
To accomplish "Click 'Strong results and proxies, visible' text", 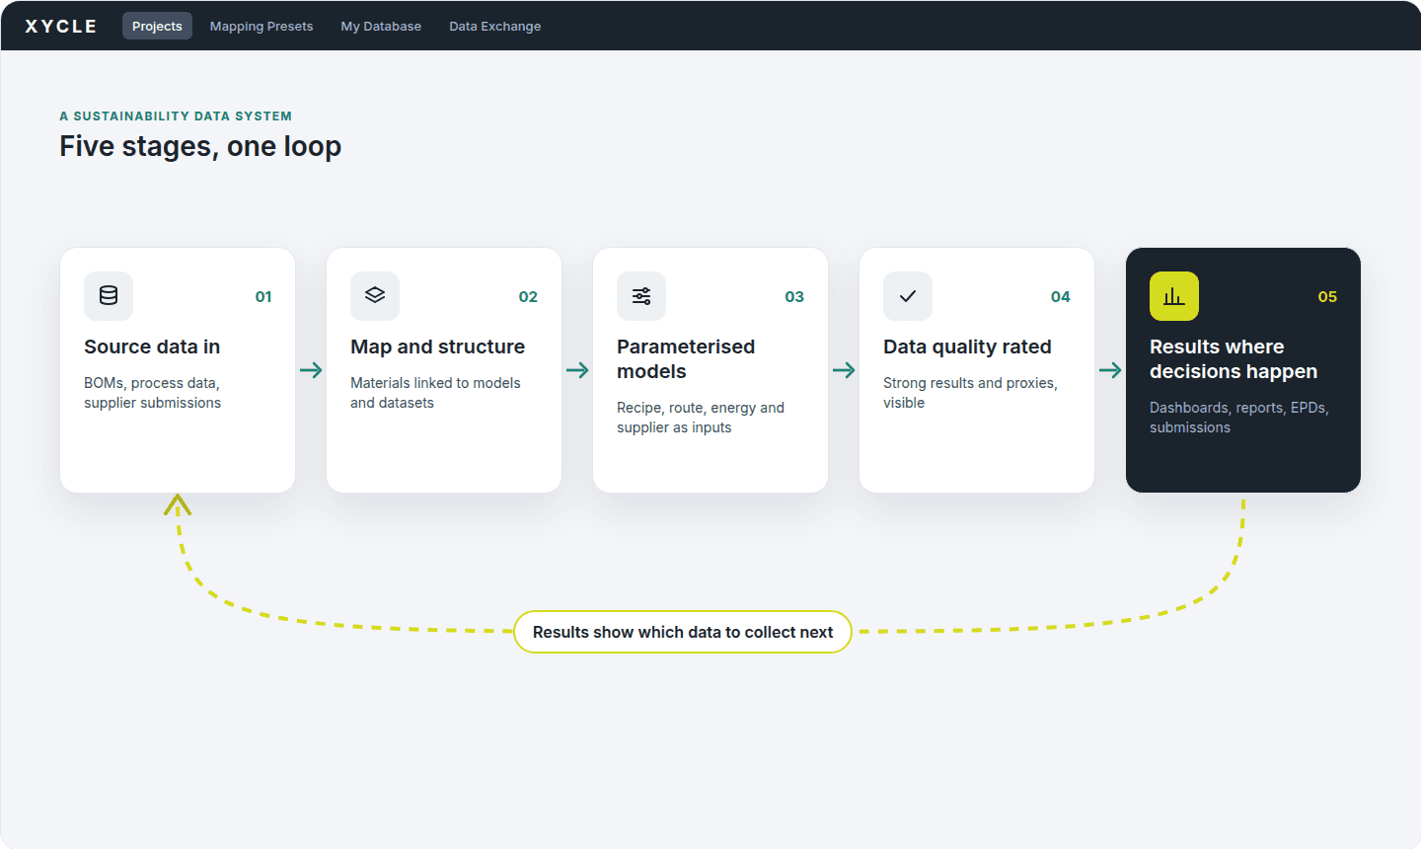I will [x=970, y=393].
